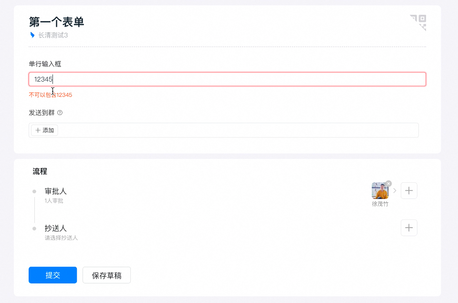This screenshot has width=458, height=303.
Task: Click inside the 发送到群 selection box
Action: pos(239,130)
